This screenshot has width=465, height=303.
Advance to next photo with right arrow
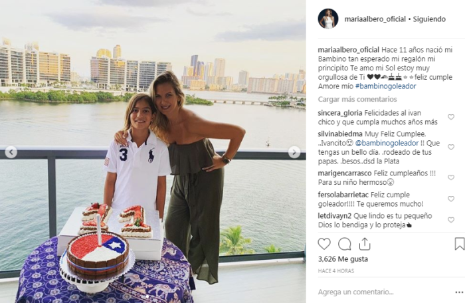294,153
